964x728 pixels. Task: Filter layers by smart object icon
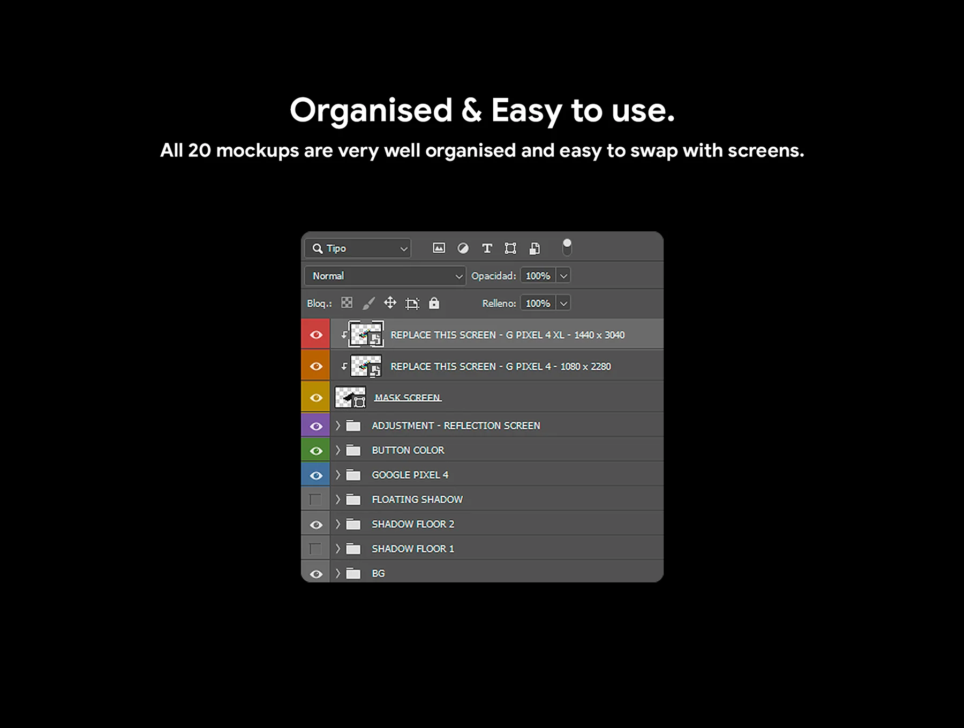534,248
